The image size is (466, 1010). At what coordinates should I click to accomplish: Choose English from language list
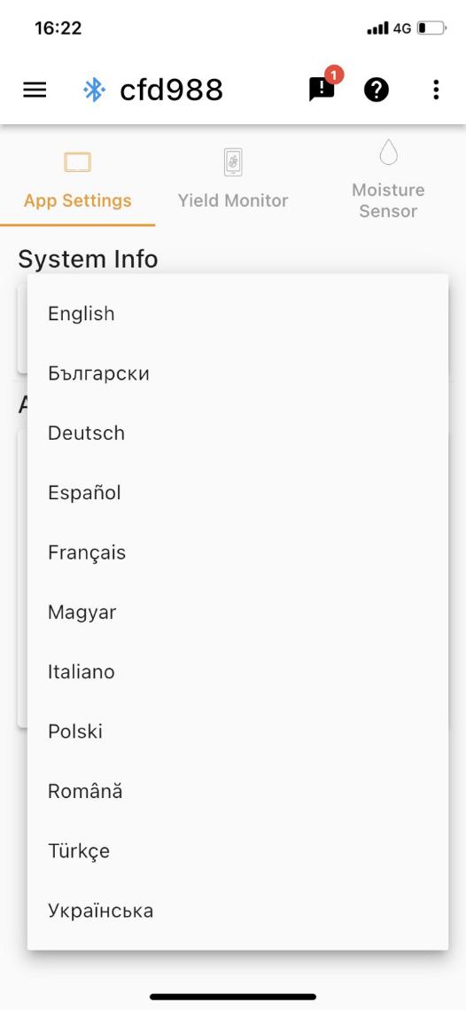click(237, 314)
